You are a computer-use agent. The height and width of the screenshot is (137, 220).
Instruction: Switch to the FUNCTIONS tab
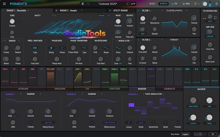[115, 89]
